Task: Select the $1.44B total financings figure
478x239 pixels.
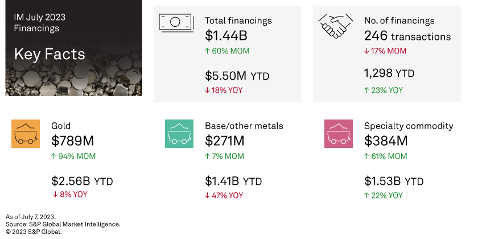Action: click(x=226, y=36)
